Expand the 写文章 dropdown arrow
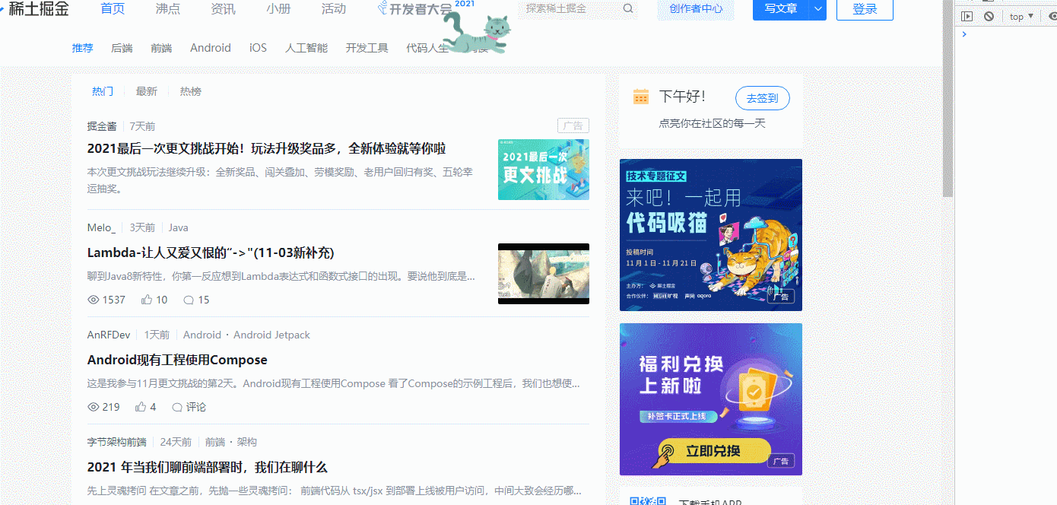The width and height of the screenshot is (1057, 505). tap(817, 9)
